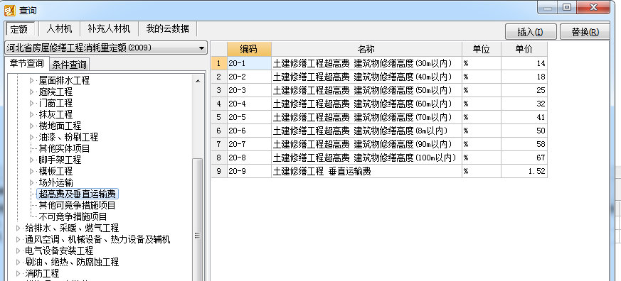The height and width of the screenshot is (281, 621).
Task: Click row header number 3
Action: point(219,90)
